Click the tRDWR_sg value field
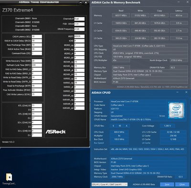The image size is (191, 188). click(x=79, y=62)
